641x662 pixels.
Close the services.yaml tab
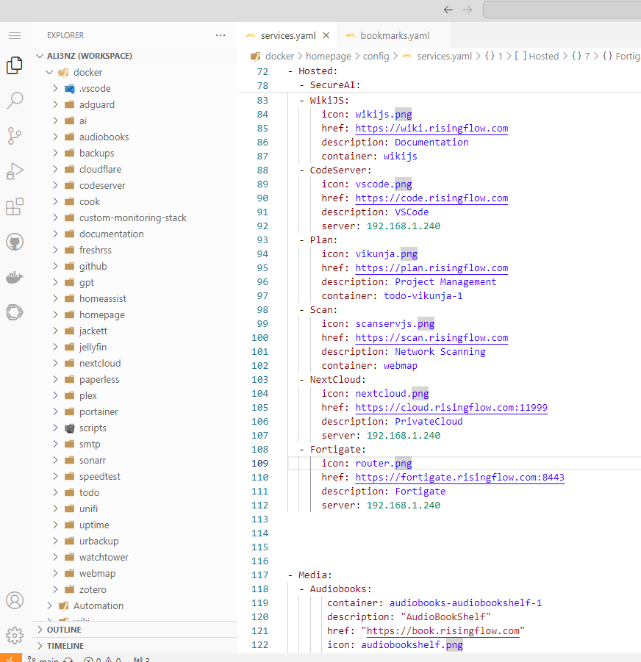326,35
